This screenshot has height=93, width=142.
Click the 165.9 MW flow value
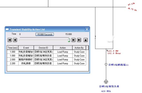[113, 51]
